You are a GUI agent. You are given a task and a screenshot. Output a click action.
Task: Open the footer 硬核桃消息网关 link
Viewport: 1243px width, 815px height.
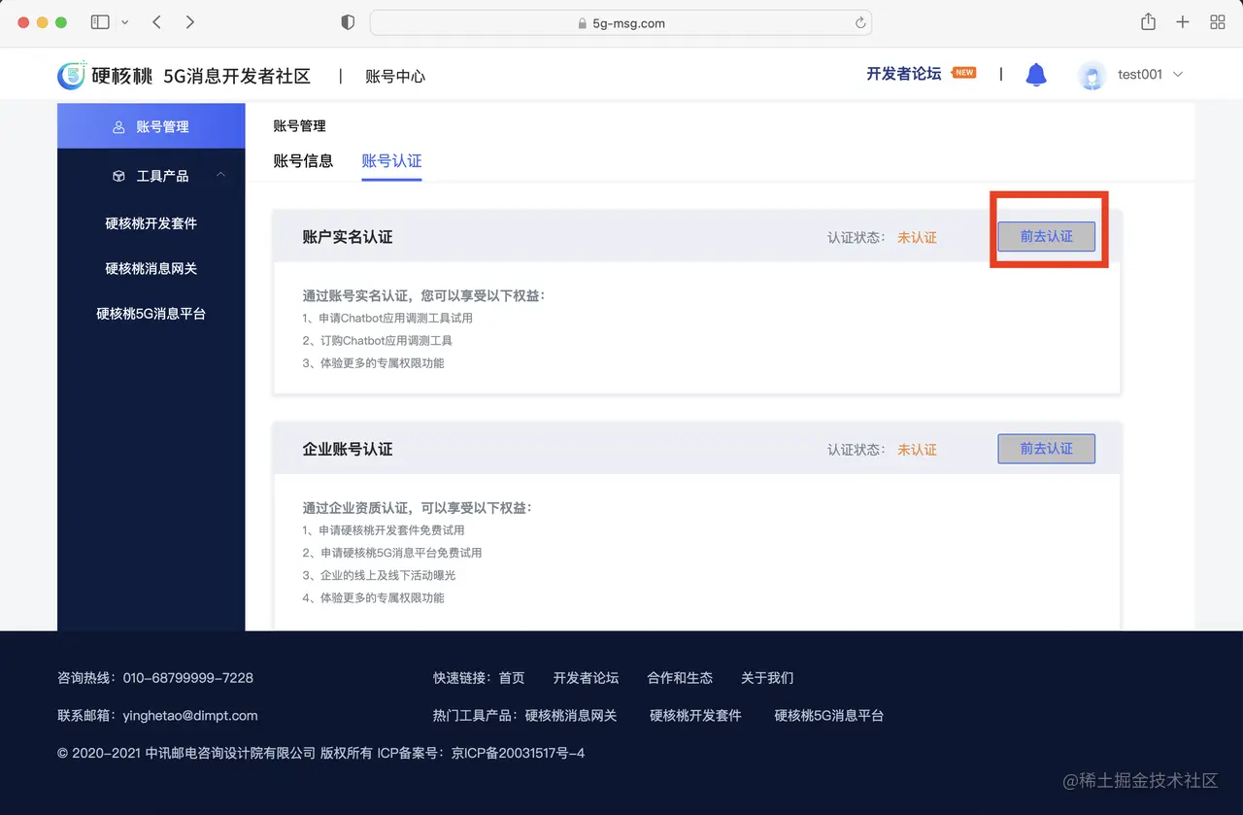point(571,716)
